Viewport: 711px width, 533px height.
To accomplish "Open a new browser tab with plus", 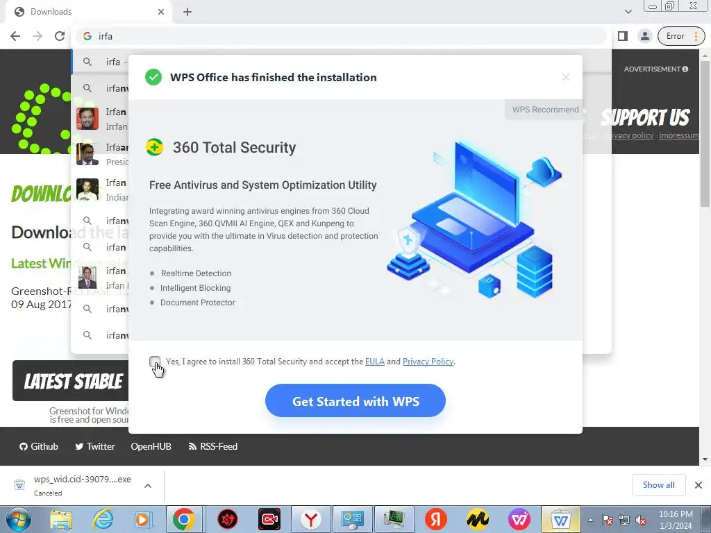I will [x=187, y=12].
